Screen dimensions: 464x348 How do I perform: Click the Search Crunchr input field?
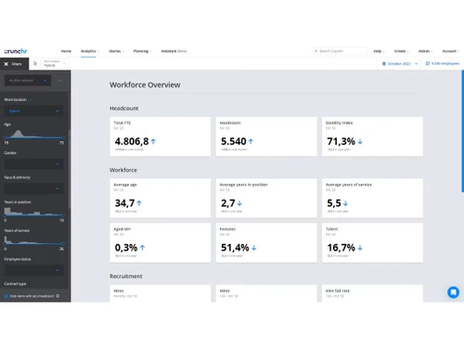[x=340, y=51]
